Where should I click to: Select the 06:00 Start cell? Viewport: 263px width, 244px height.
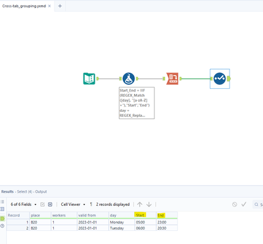(x=145, y=228)
